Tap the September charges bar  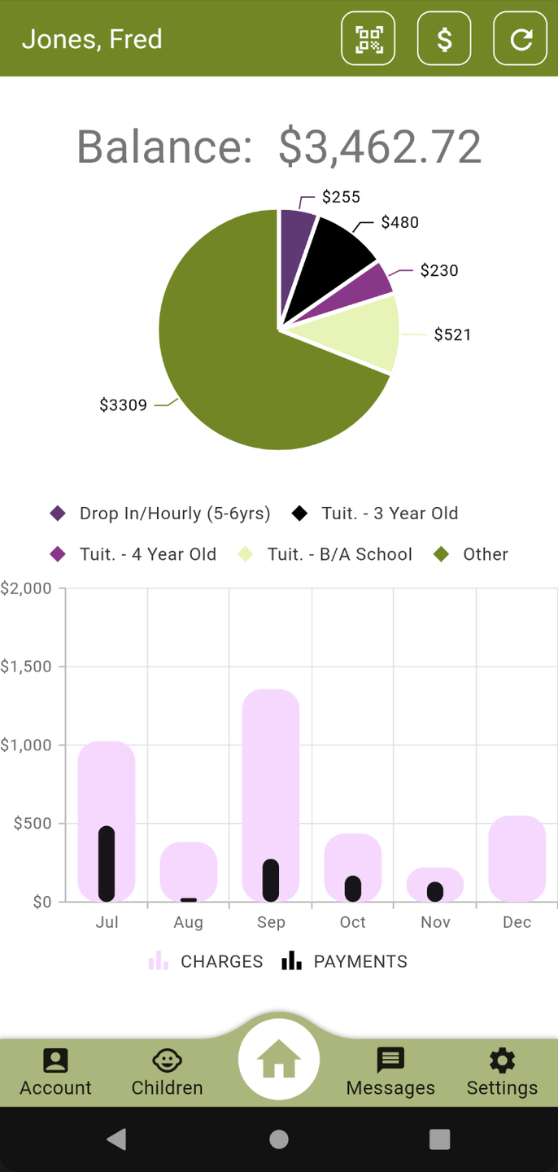tap(271, 795)
